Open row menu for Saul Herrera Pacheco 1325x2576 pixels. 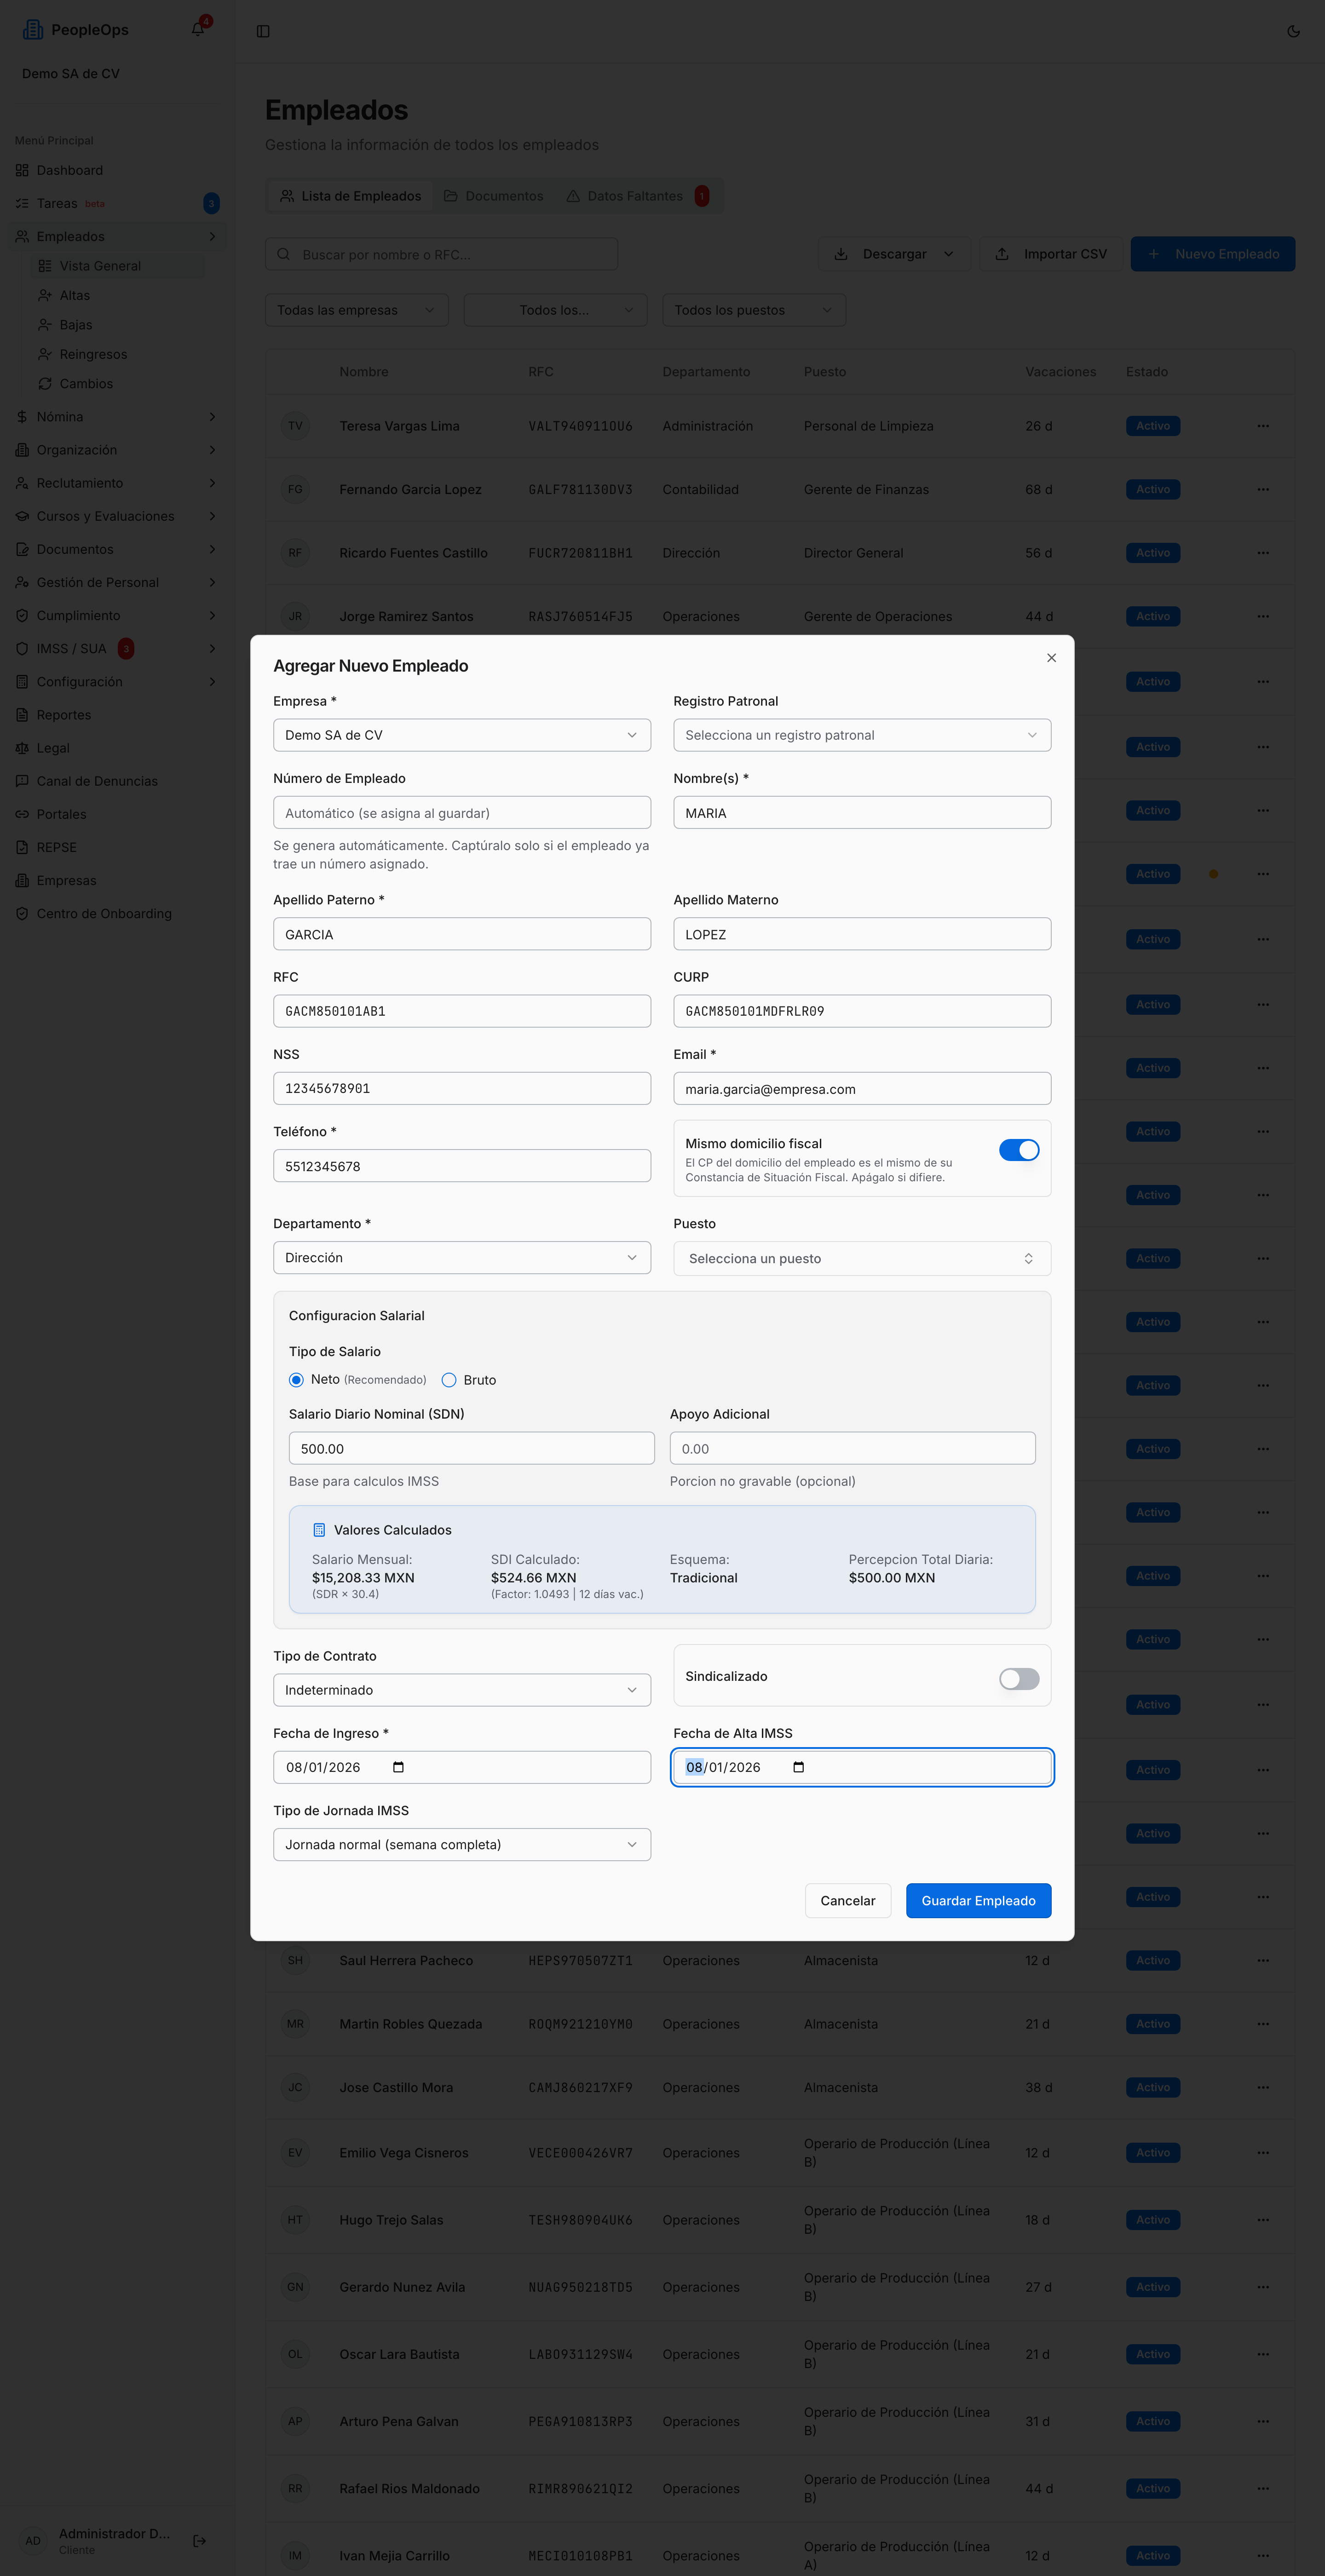point(1263,1960)
